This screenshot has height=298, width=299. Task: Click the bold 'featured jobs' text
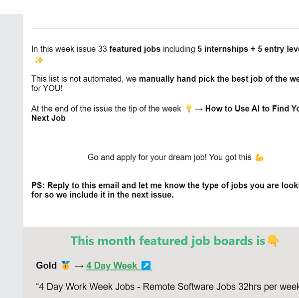click(135, 49)
